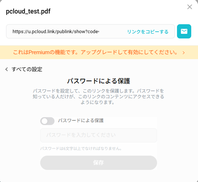The image size is (198, 182).
Task: Click the パスワードによる保護 toggle label
Action: click(81, 120)
